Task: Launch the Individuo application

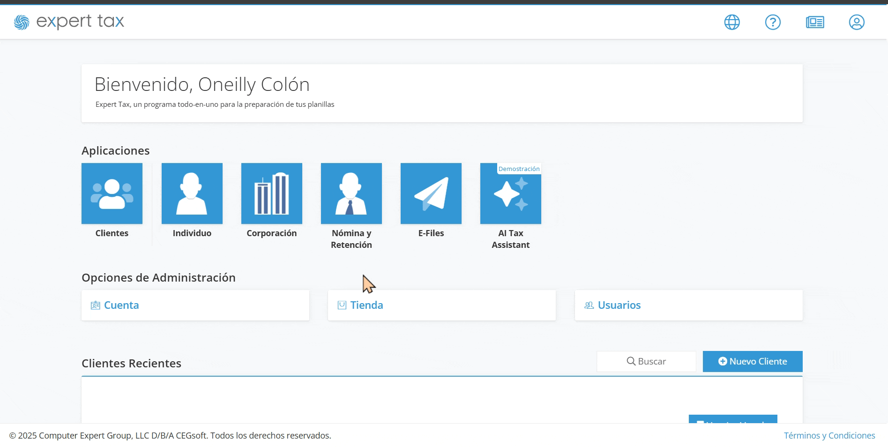Action: pos(192,194)
